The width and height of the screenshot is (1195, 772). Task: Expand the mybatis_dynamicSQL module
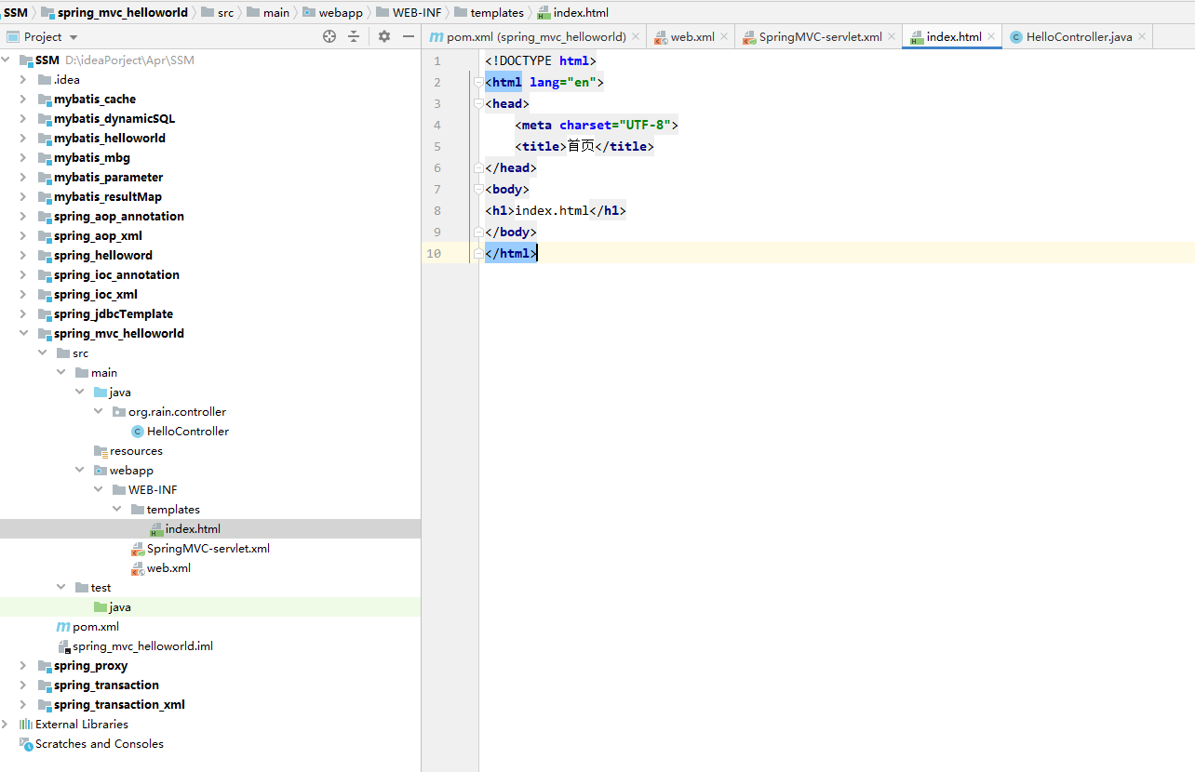(23, 118)
